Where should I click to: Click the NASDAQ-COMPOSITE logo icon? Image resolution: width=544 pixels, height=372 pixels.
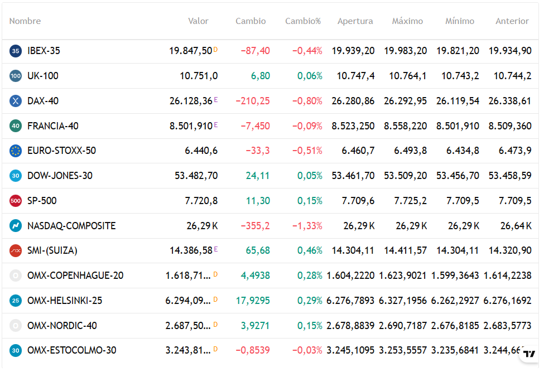(16, 226)
